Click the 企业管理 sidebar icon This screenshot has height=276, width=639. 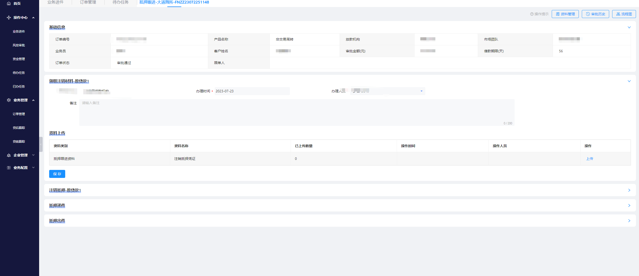click(x=9, y=155)
